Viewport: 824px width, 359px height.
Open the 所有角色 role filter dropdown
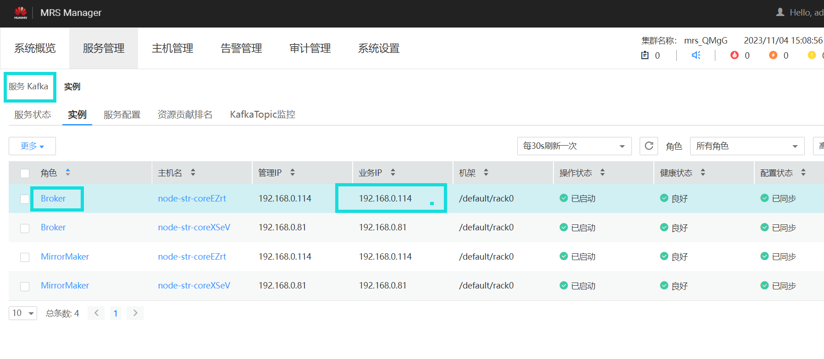point(747,146)
